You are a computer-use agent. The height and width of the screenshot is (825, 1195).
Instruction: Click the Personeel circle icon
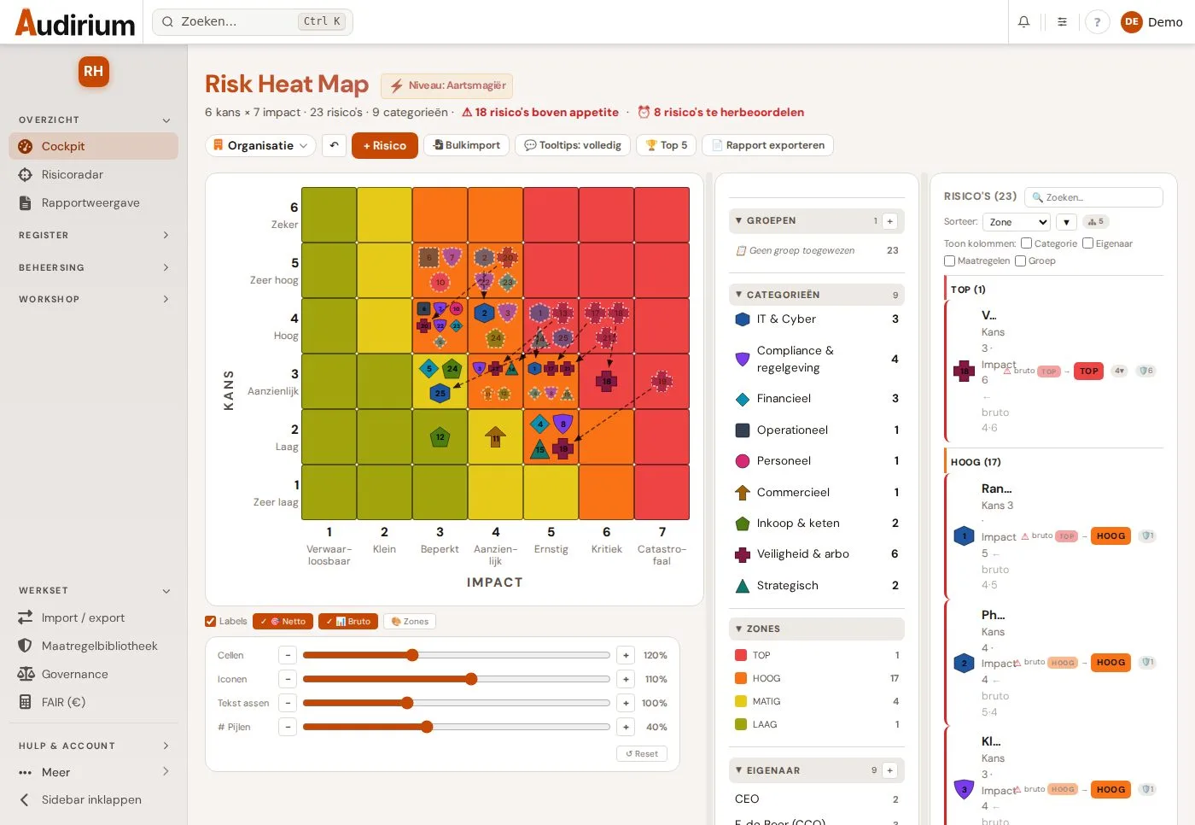(743, 461)
